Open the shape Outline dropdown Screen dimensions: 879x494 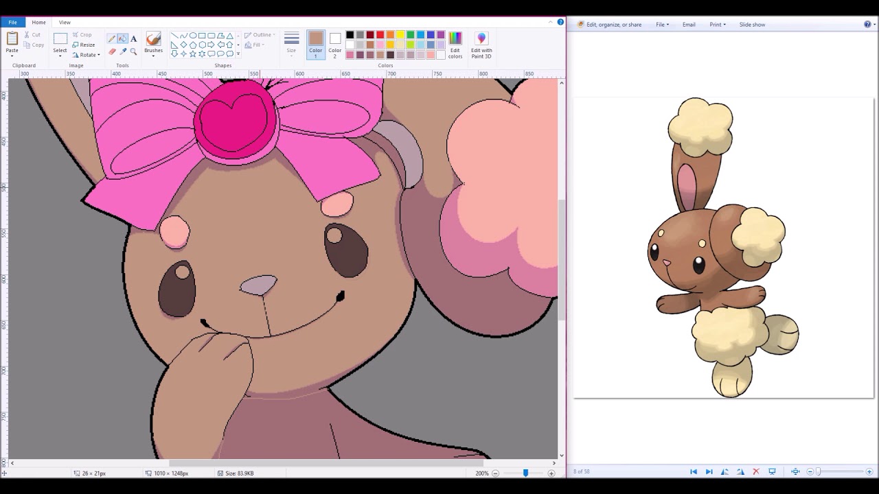tap(260, 35)
